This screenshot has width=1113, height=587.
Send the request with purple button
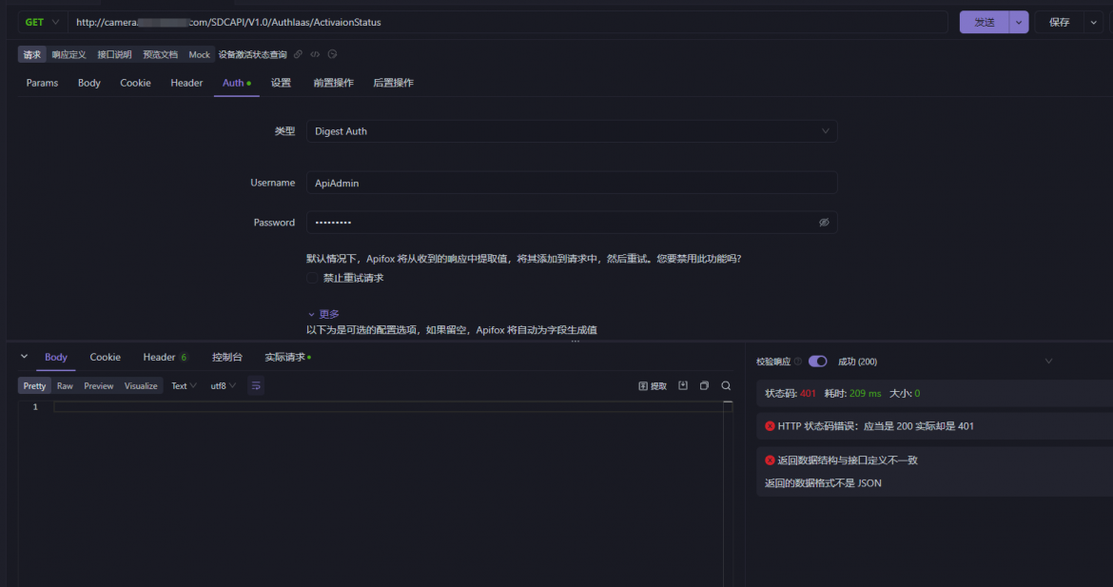click(984, 22)
